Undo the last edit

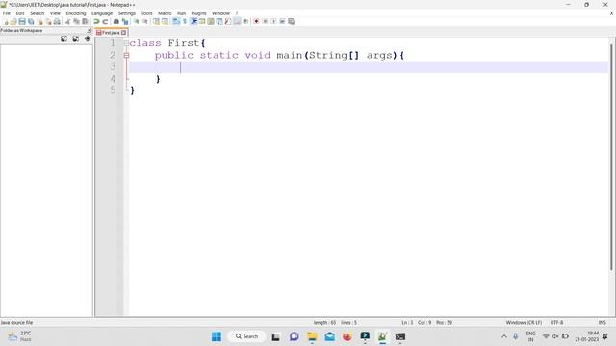pos(96,21)
